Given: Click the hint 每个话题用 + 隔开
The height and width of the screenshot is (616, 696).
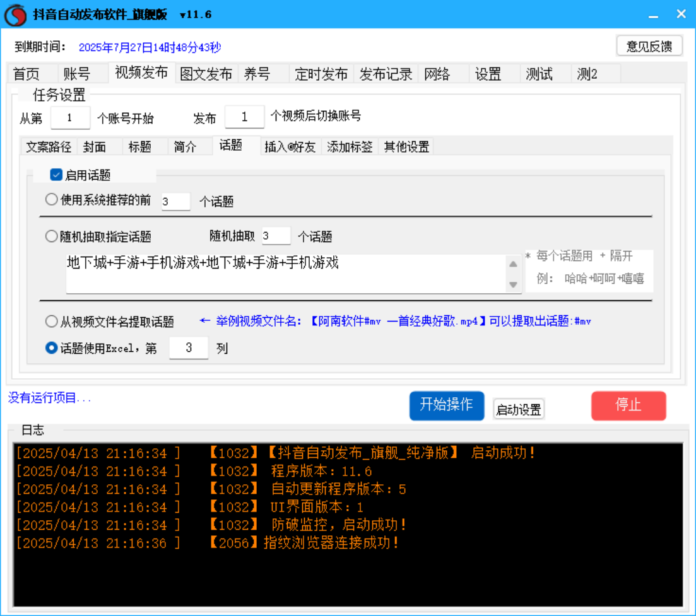Looking at the screenshot, I should pyautogui.click(x=579, y=255).
